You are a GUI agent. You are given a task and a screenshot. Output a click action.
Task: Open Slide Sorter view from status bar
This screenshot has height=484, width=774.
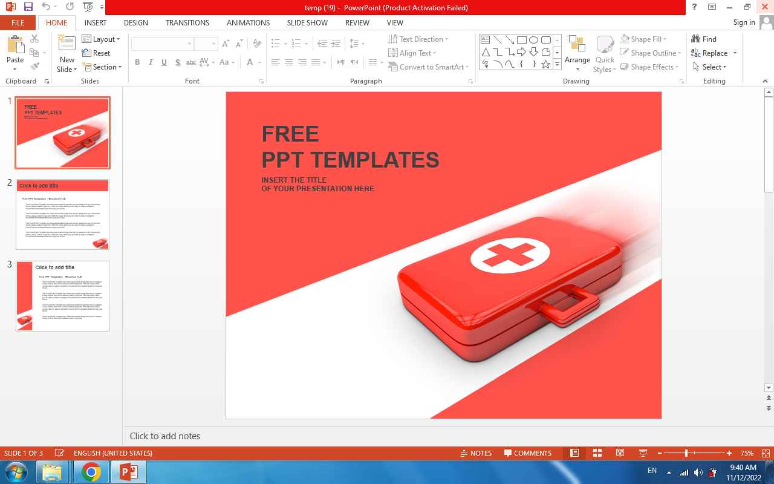(x=597, y=453)
